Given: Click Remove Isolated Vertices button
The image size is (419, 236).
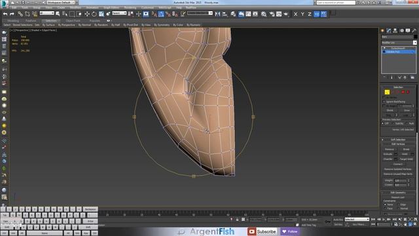Looking at the screenshot, I should [398, 169].
